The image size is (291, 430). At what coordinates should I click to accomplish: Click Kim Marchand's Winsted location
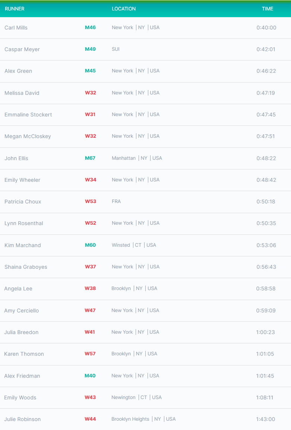pos(121,245)
